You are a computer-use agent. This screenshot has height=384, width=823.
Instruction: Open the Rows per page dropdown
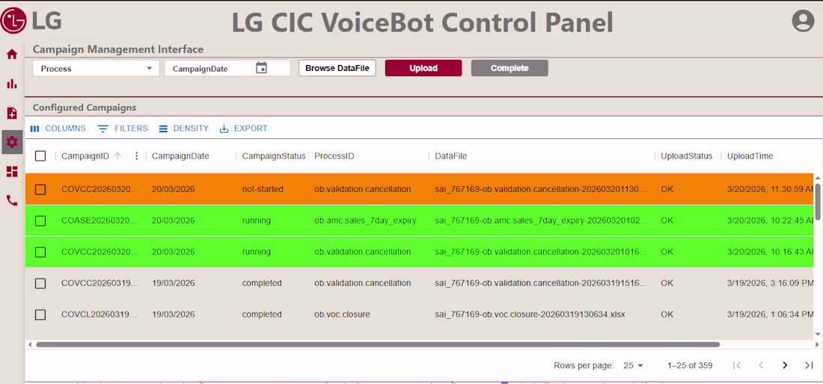(x=633, y=365)
